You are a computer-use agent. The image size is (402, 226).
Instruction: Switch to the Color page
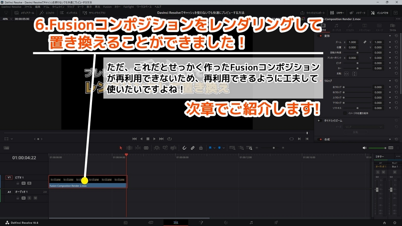(225, 222)
